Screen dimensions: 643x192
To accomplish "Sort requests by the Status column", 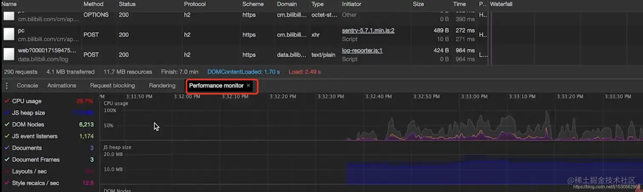I will [x=127, y=4].
